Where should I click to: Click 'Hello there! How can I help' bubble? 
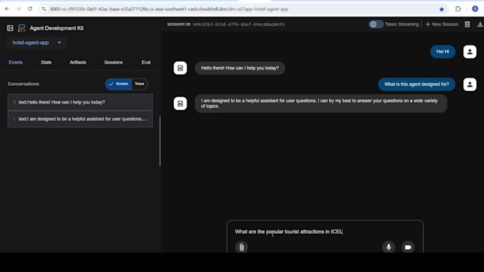pyautogui.click(x=240, y=68)
